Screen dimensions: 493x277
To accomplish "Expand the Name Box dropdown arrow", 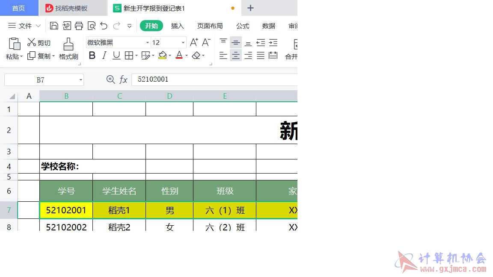I will tap(81, 80).
